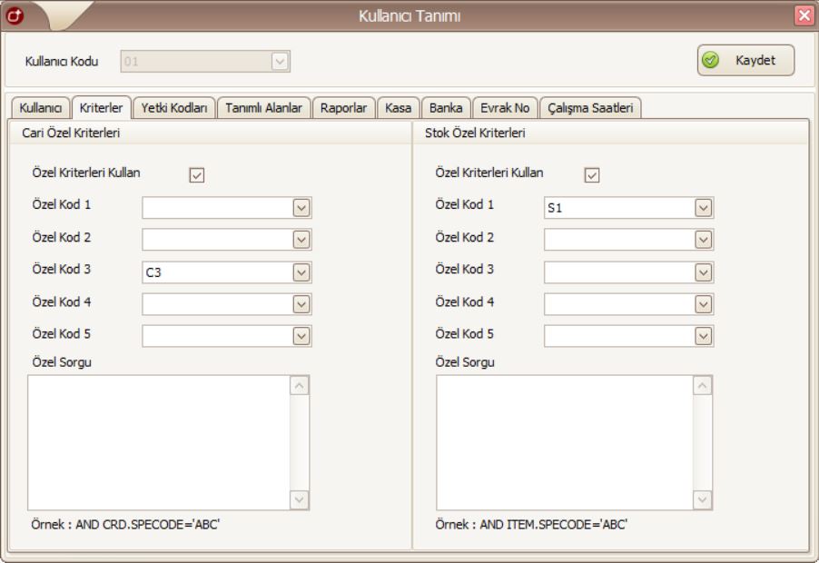Toggle Cari Özel Kriterleri Kullan checkbox

click(x=194, y=175)
